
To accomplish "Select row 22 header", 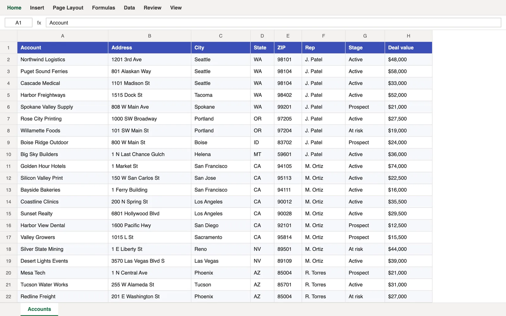I will coord(9,296).
